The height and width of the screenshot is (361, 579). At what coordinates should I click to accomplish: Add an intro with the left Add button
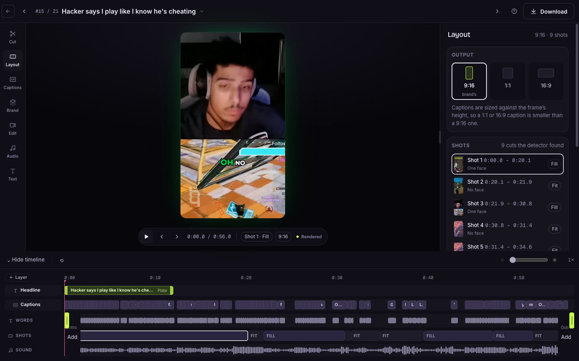point(72,337)
